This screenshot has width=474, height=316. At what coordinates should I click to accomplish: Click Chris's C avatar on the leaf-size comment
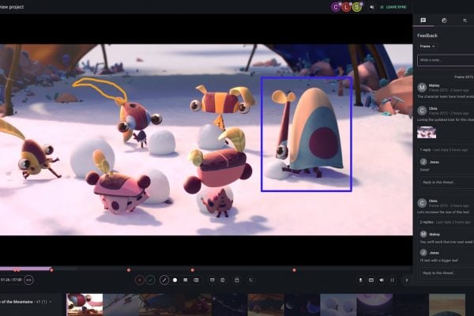422,203
